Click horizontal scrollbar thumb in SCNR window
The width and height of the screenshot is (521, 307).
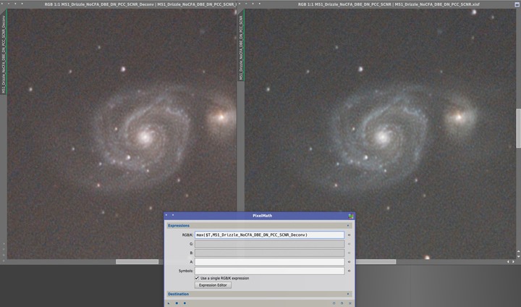(x=376, y=262)
